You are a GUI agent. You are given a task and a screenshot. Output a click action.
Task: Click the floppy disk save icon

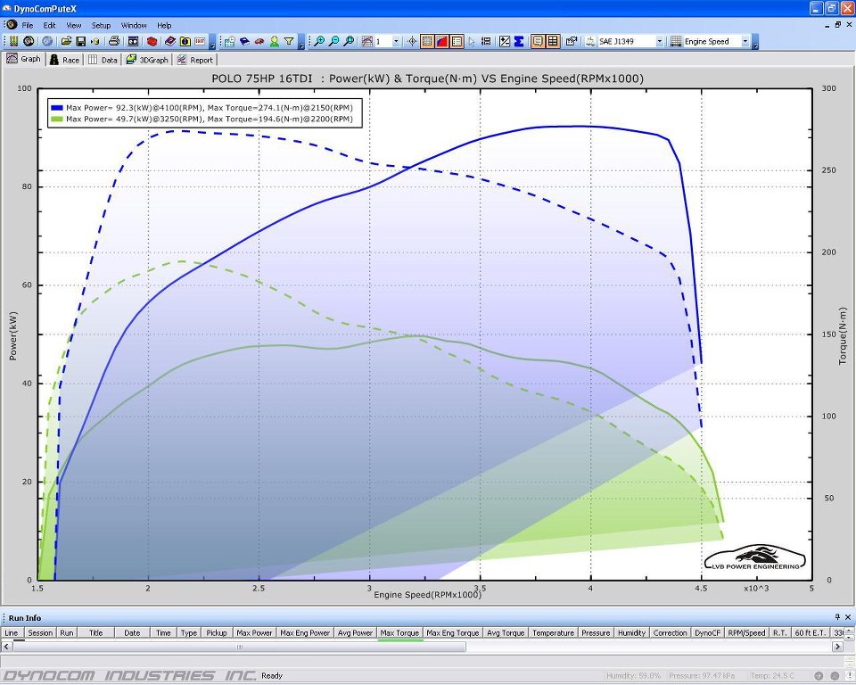80,42
